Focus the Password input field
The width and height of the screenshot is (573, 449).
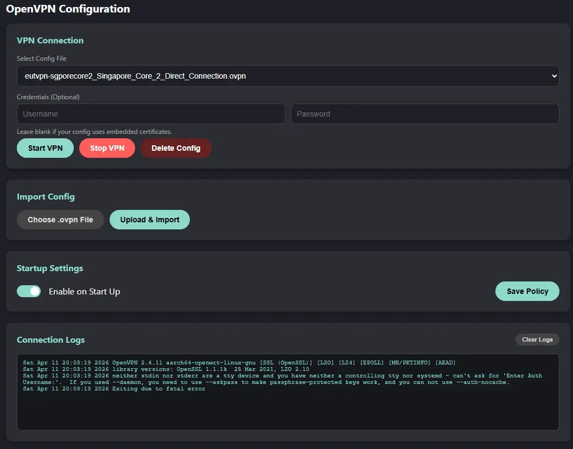(425, 114)
